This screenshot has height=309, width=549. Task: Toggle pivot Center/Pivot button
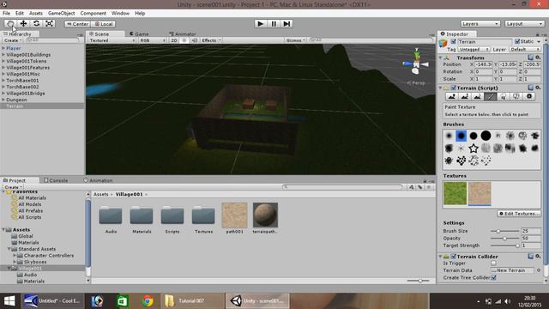[x=77, y=24]
